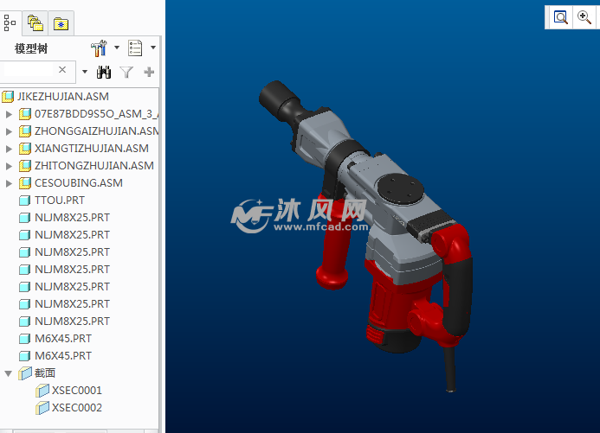The height and width of the screenshot is (433, 600).
Task: Open the search options dropdown arrow
Action: coord(85,72)
